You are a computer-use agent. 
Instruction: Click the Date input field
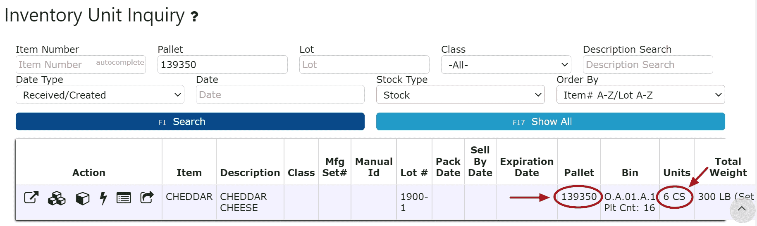(x=280, y=95)
